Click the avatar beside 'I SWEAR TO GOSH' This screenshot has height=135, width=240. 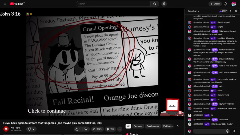click(190, 104)
